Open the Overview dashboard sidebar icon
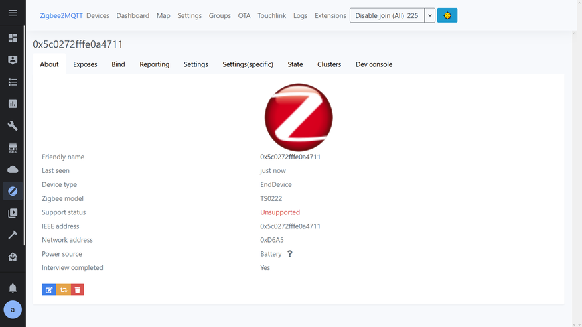The width and height of the screenshot is (582, 327). click(13, 38)
